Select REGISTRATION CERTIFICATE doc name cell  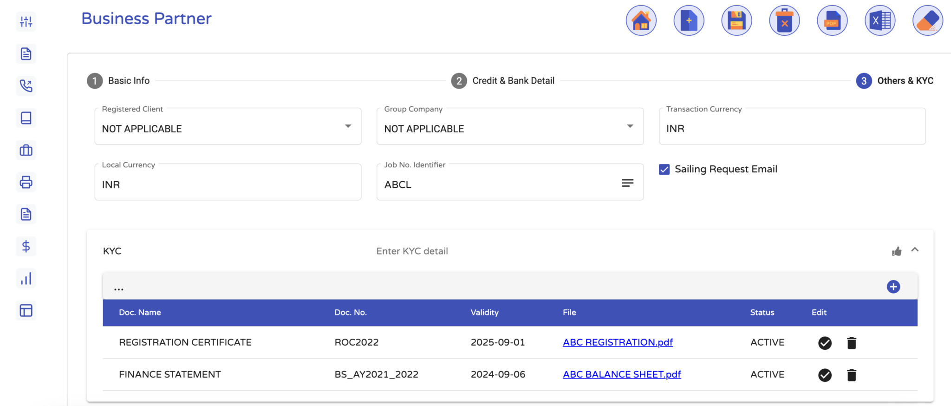[185, 342]
